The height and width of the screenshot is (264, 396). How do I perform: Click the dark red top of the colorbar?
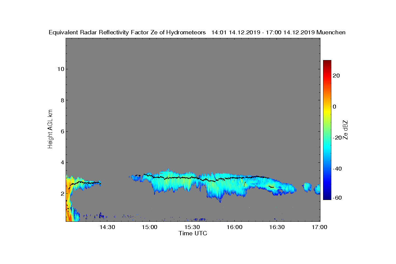(327, 62)
